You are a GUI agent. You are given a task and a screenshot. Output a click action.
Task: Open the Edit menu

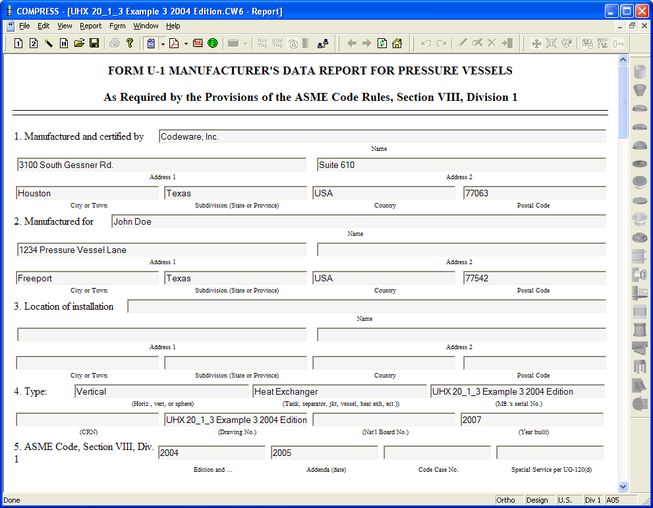click(43, 26)
